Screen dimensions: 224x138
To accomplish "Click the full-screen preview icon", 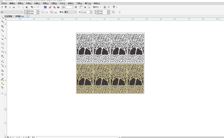I will [76, 7].
